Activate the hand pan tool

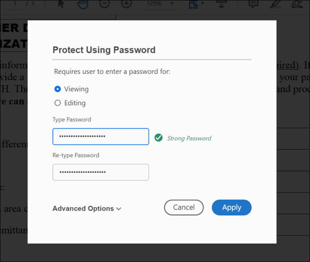pos(83,4)
